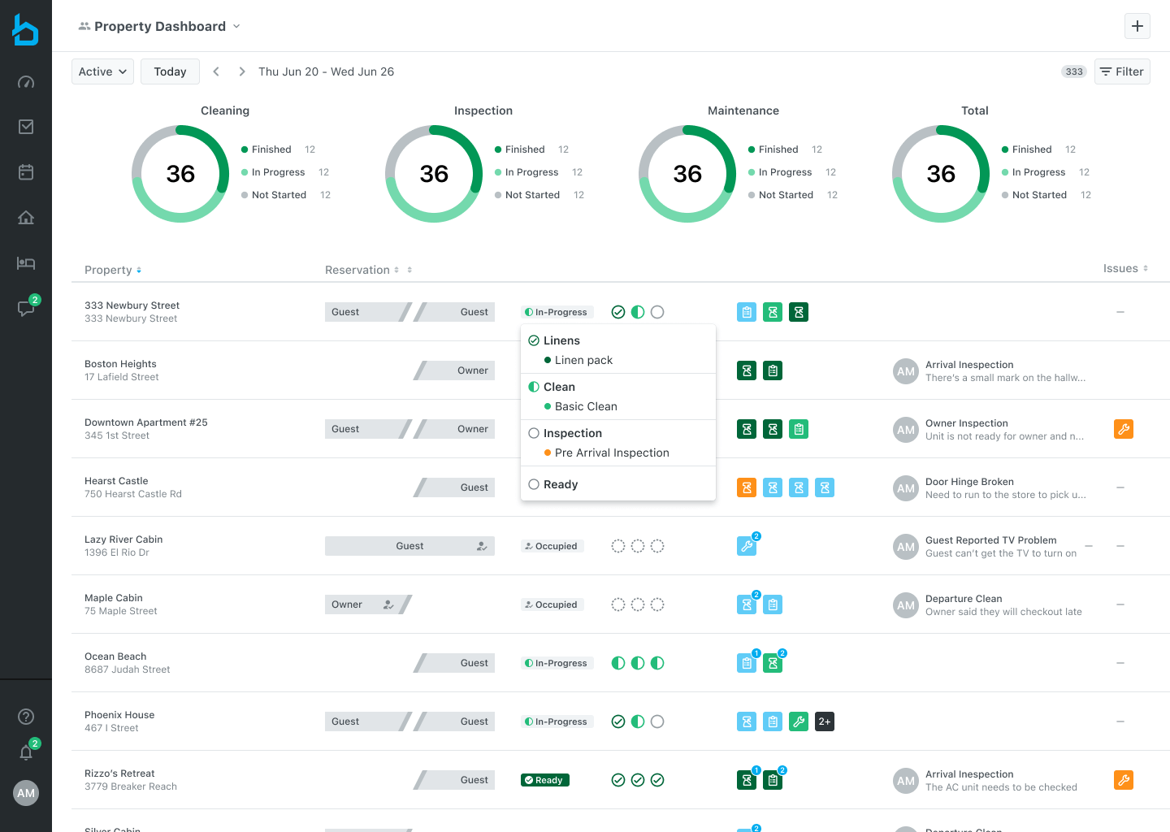Choose Basic Clean item in popup
The width and height of the screenshot is (1170, 832).
(x=585, y=406)
